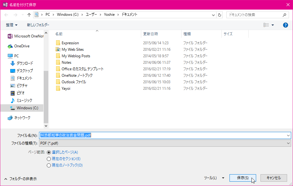
Task: Select Windows (C:) drive in navigation pane
Action: [22, 108]
